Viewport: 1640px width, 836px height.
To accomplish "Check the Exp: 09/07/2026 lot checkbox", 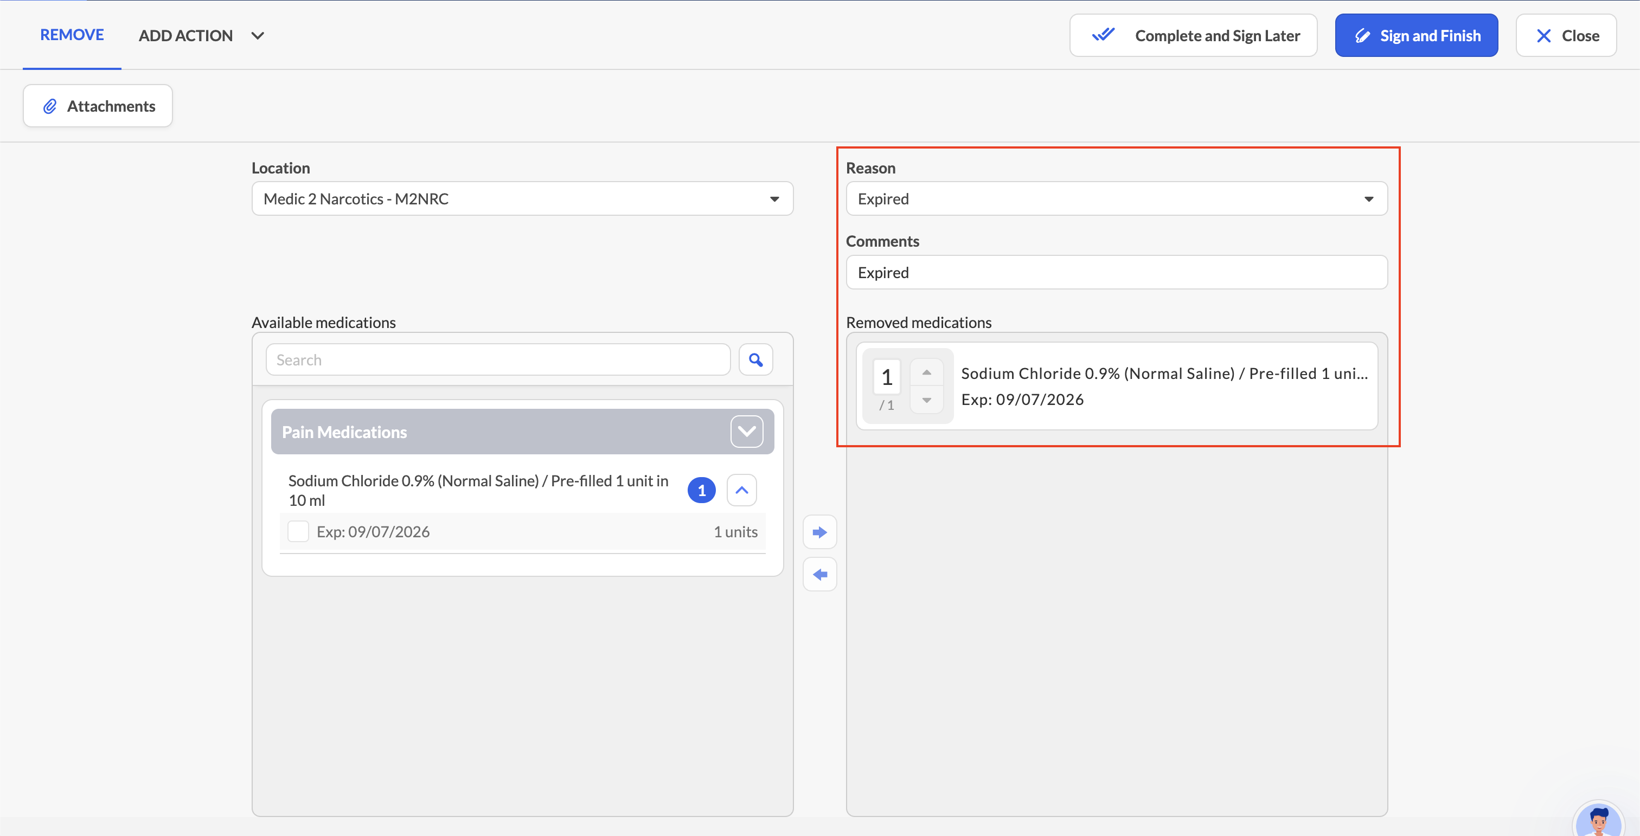I will click(298, 532).
